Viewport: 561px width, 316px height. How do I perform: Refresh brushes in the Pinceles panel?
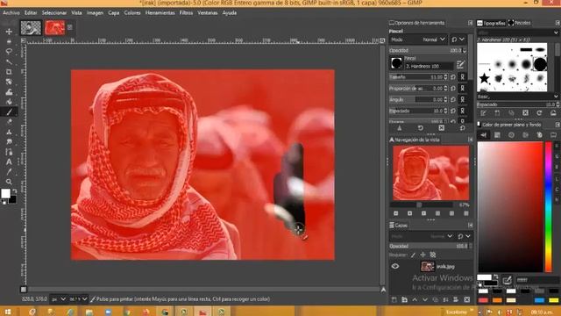point(539,113)
